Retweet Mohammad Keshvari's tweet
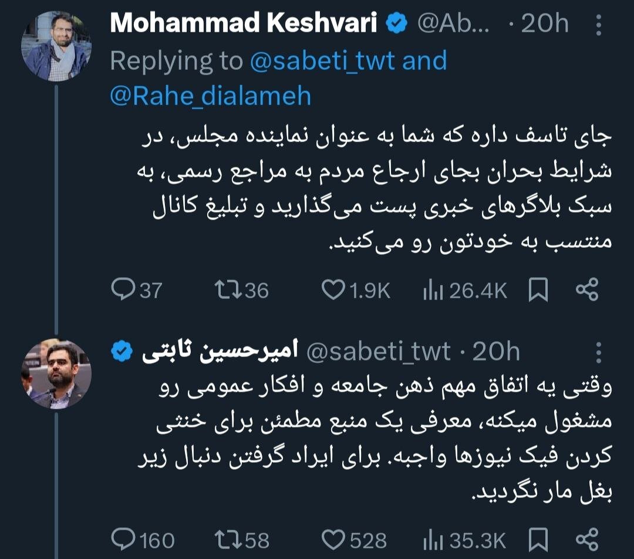 [x=226, y=290]
